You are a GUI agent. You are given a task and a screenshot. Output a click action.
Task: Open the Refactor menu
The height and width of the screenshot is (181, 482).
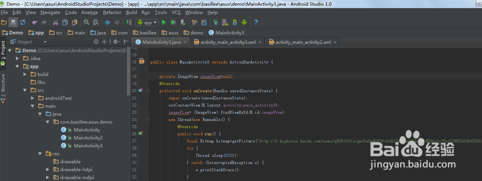pyautogui.click(x=112, y=12)
